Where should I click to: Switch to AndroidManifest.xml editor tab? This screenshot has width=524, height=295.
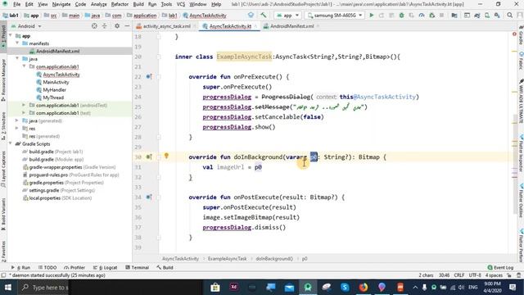tap(291, 25)
